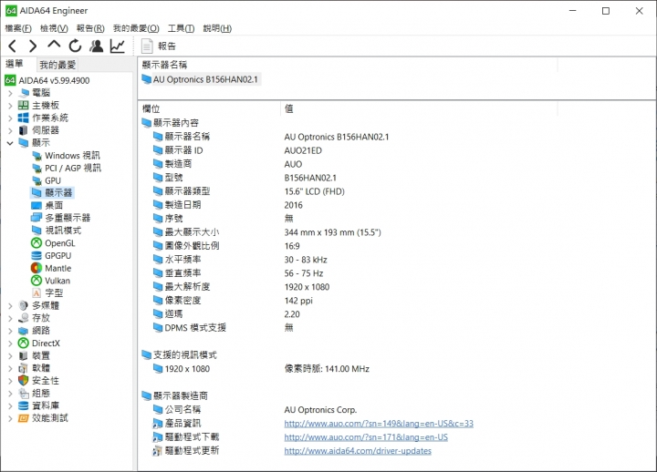Open the 報告(R) menu

coord(90,28)
